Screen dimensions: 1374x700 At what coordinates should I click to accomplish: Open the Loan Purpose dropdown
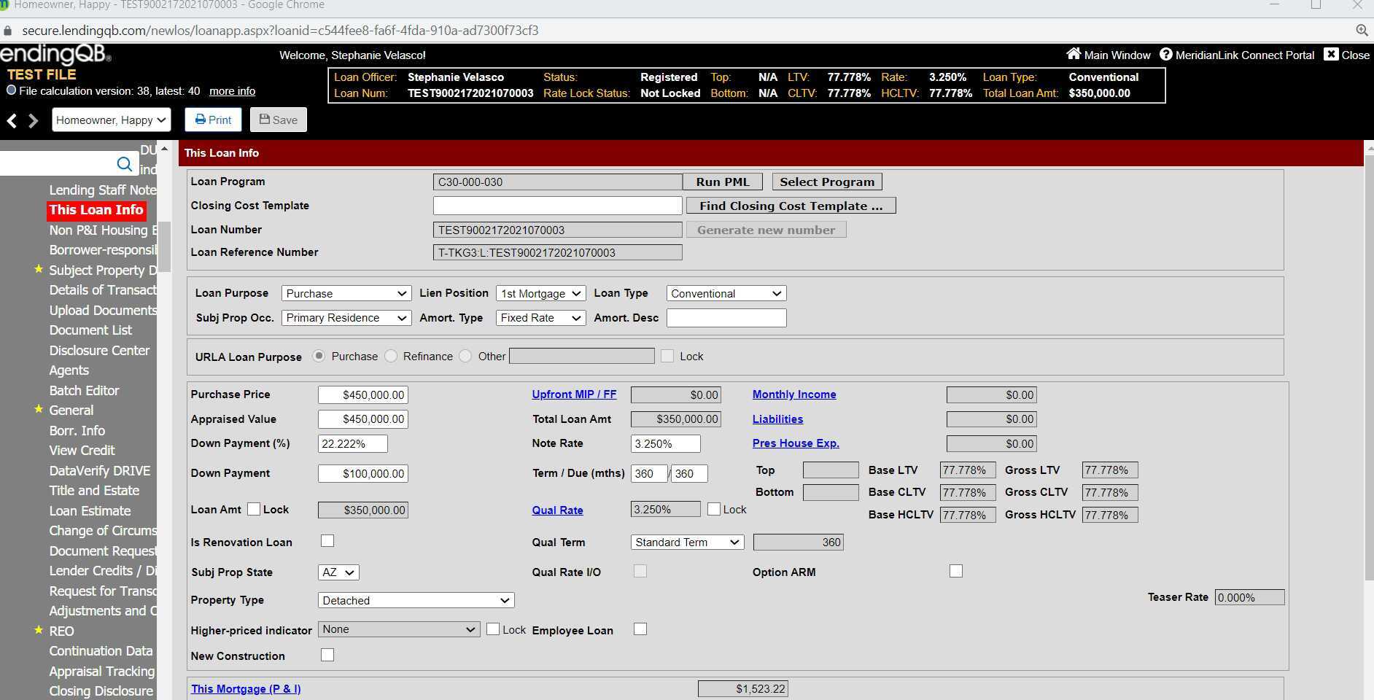click(345, 294)
